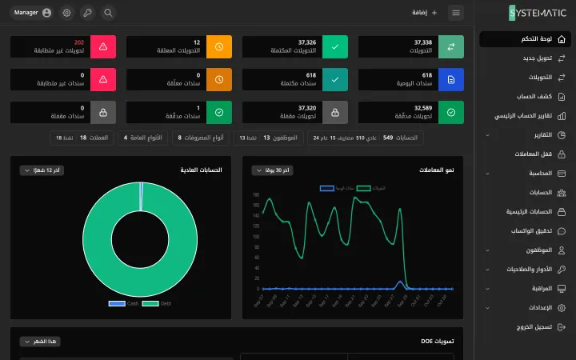Toggle Cash legend swatch in donut chart
The height and width of the screenshot is (360, 576).
117,303
